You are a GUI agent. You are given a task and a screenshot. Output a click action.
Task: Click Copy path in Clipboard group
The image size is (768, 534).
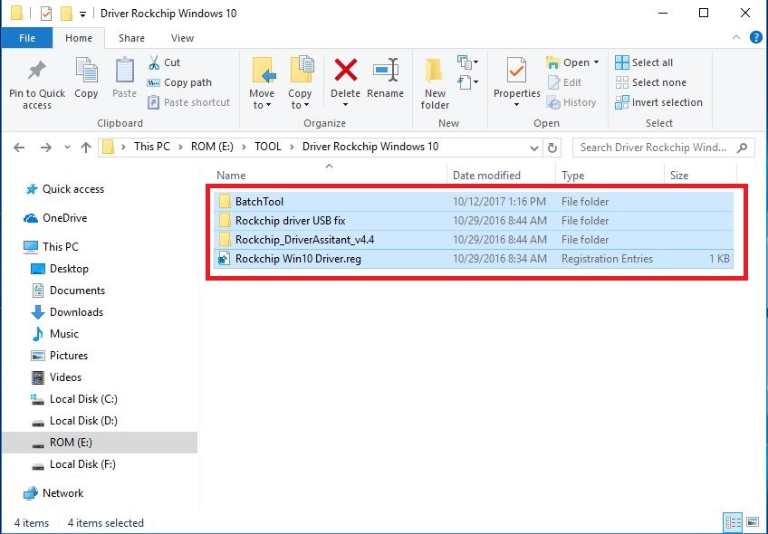pos(179,82)
